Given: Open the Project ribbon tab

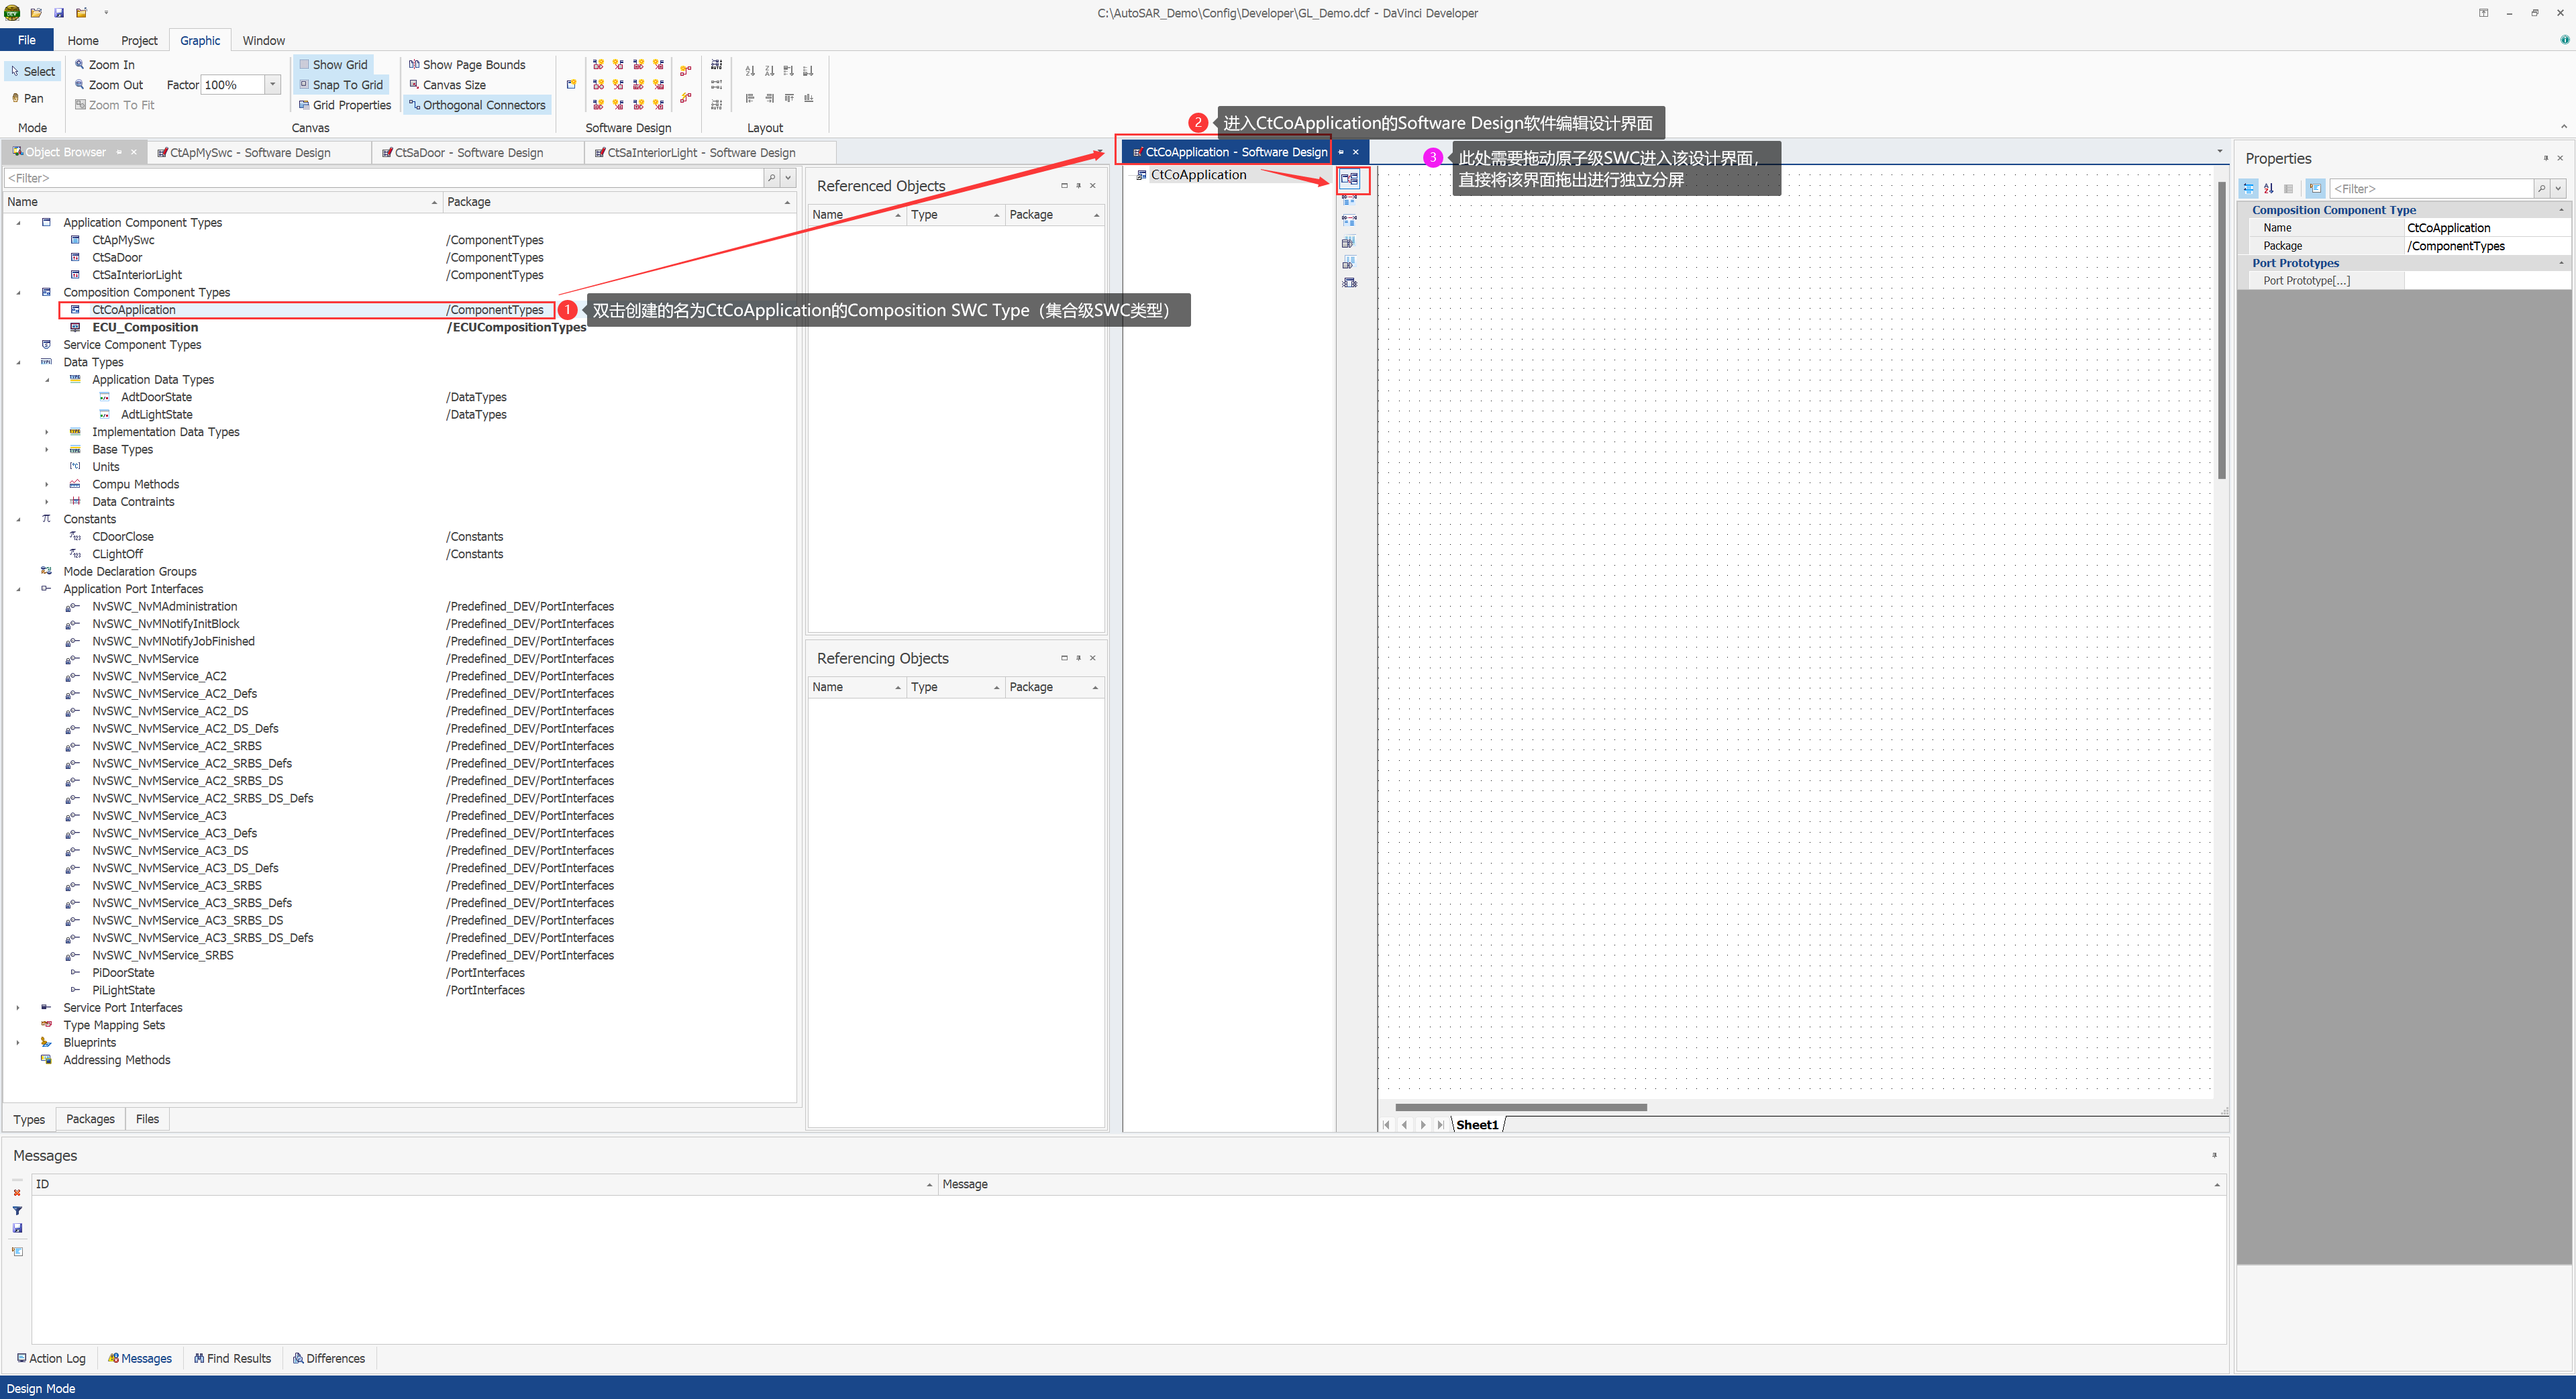Looking at the screenshot, I should pyautogui.click(x=139, y=40).
